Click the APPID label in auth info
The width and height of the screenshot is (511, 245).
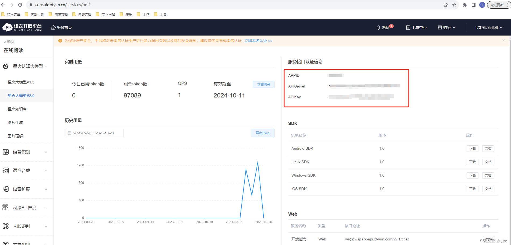[x=294, y=75]
